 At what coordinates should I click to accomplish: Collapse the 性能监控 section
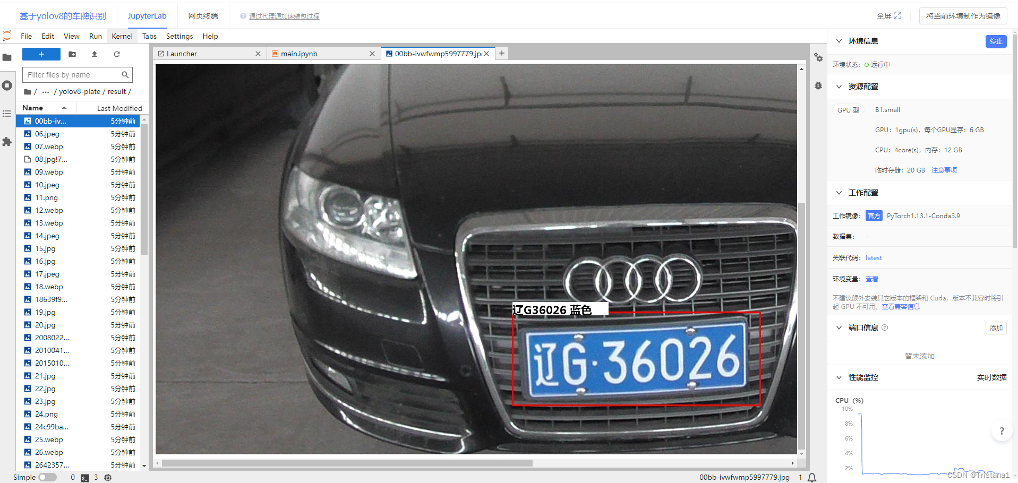tap(839, 377)
